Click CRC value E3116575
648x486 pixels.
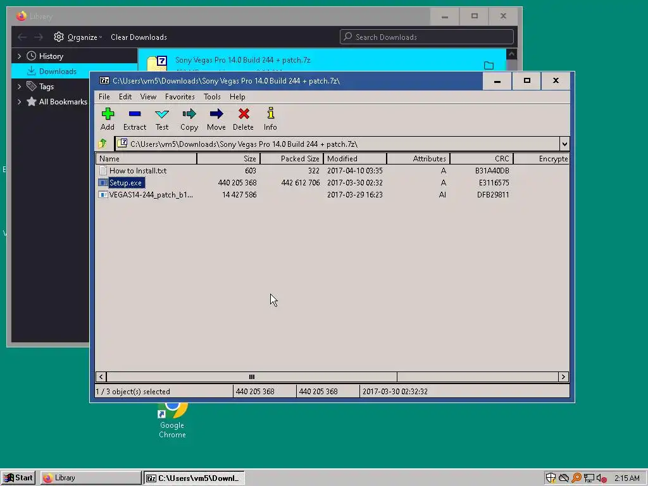(x=494, y=183)
